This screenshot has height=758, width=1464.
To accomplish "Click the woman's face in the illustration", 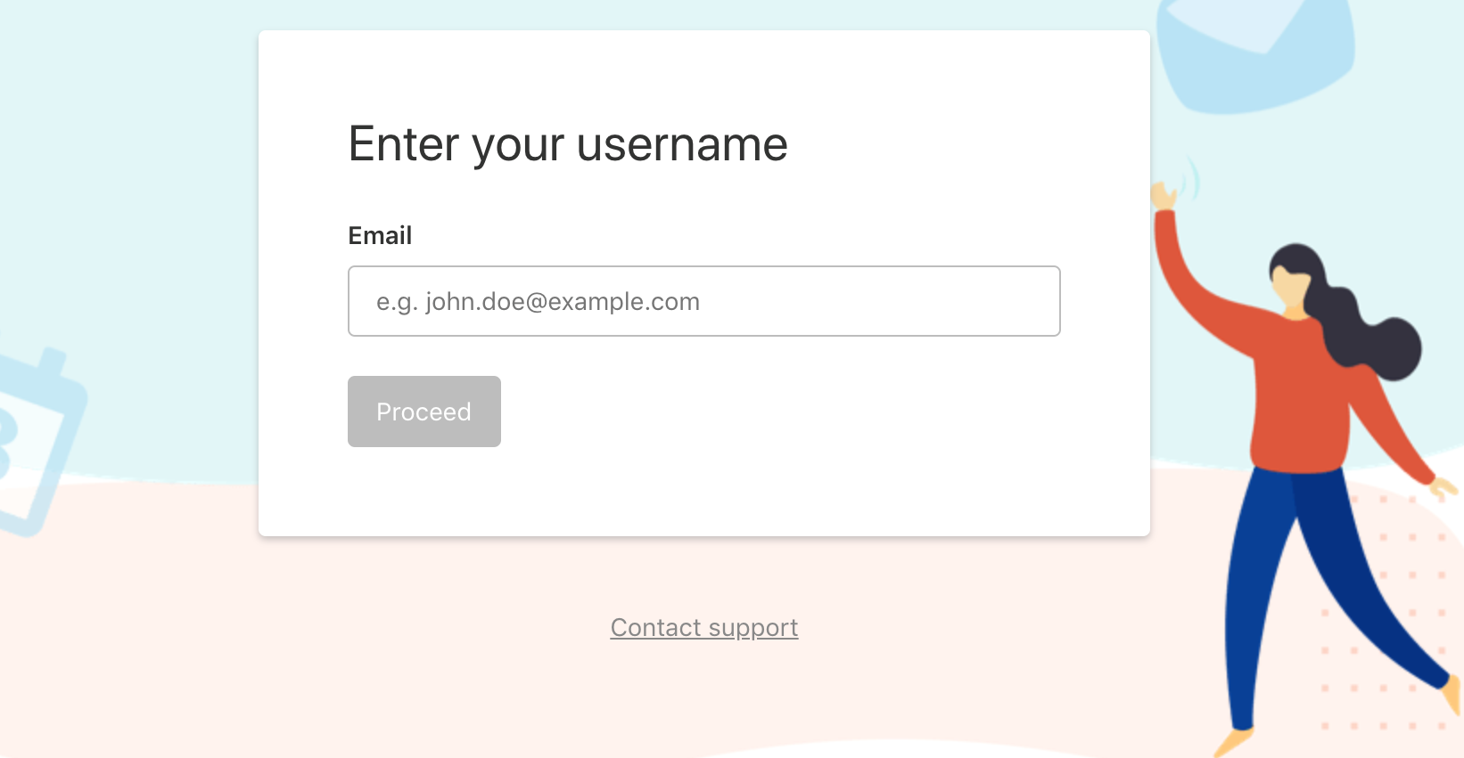I will [1290, 287].
